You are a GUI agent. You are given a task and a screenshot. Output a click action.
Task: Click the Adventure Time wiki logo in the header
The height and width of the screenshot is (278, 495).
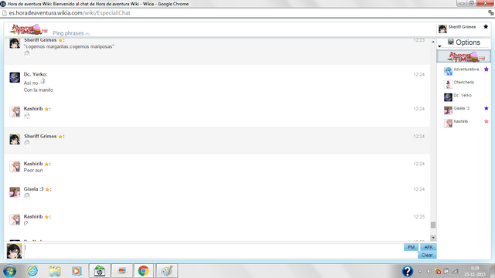[x=29, y=29]
